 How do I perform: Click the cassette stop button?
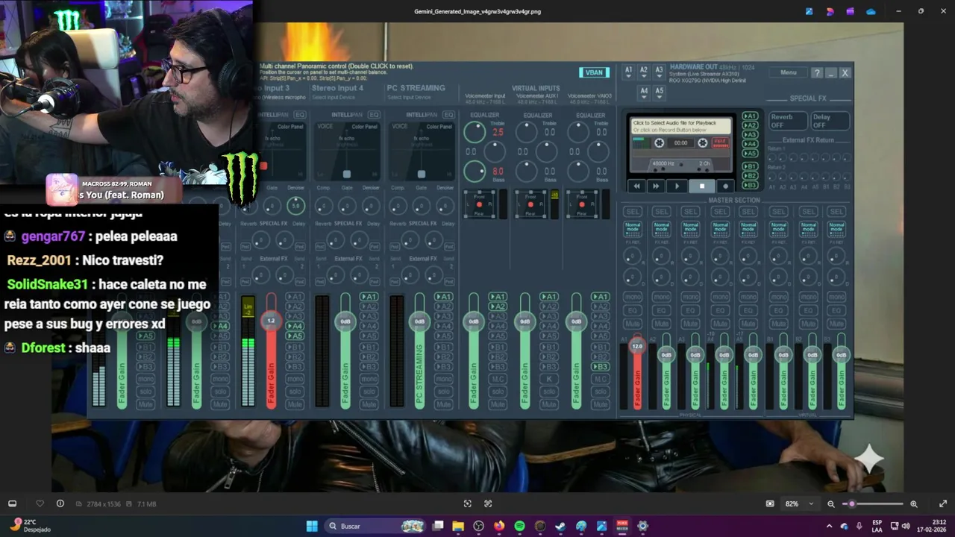pyautogui.click(x=701, y=186)
